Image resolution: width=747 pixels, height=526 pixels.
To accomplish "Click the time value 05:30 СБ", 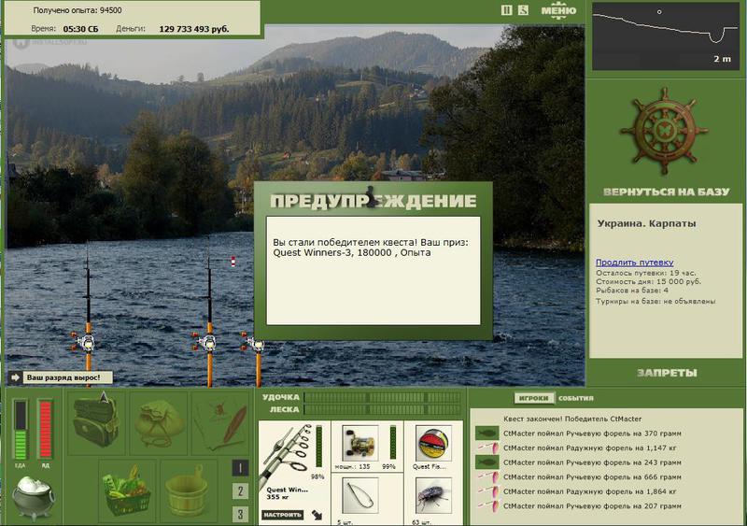I will tap(80, 29).
